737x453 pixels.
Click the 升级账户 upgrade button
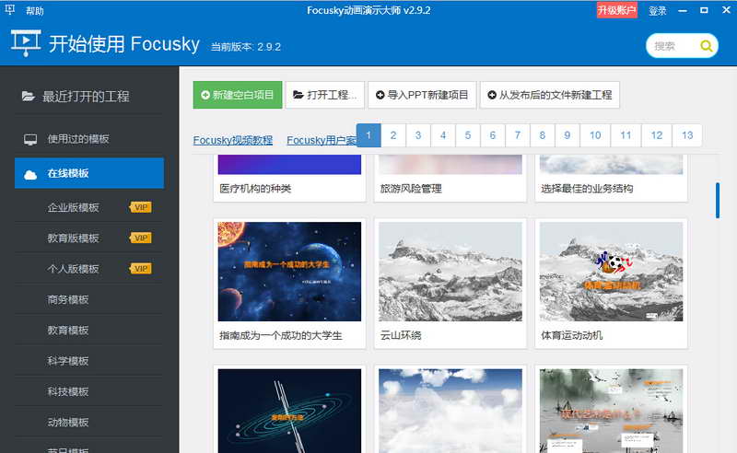[x=616, y=10]
